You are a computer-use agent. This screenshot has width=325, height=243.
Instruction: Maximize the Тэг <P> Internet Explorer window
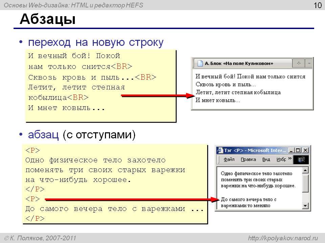298,150
